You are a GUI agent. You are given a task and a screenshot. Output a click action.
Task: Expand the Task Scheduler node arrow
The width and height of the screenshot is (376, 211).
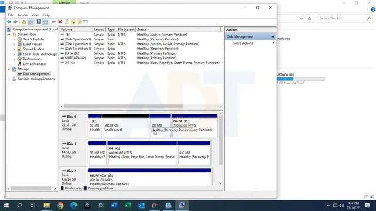pos(14,39)
